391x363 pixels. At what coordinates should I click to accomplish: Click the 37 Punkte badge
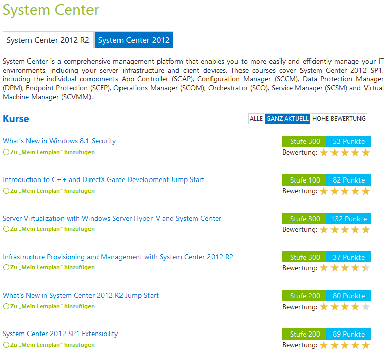click(349, 257)
